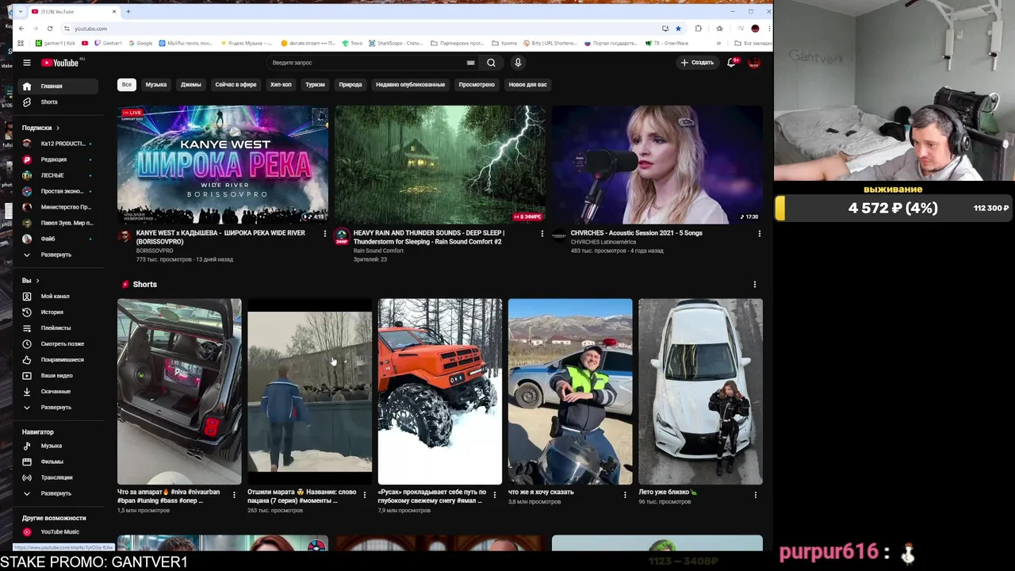Select the Новое для вас chip

pos(527,84)
